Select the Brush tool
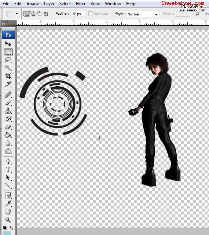The height and width of the screenshot is (235, 209). tap(8, 103)
